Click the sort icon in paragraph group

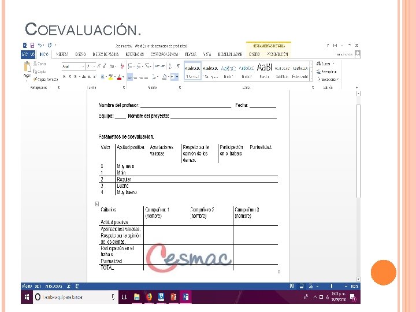point(170,66)
